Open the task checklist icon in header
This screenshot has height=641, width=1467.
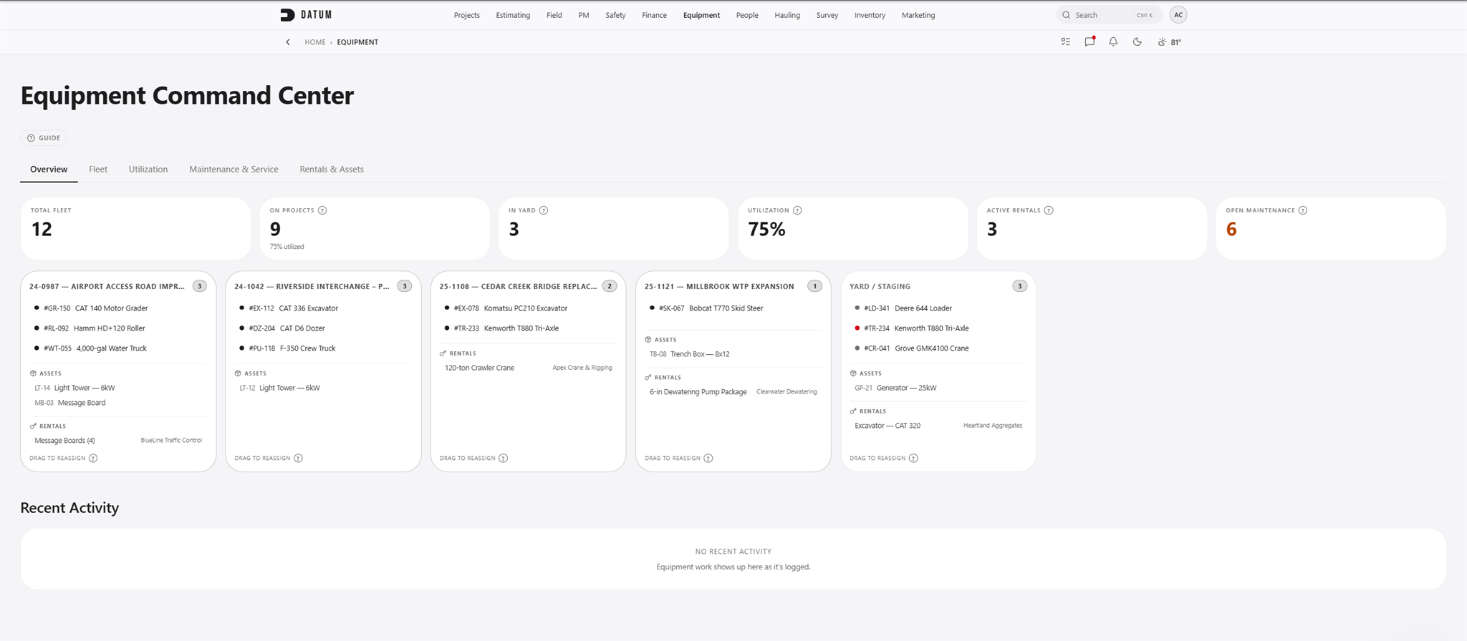tap(1066, 41)
